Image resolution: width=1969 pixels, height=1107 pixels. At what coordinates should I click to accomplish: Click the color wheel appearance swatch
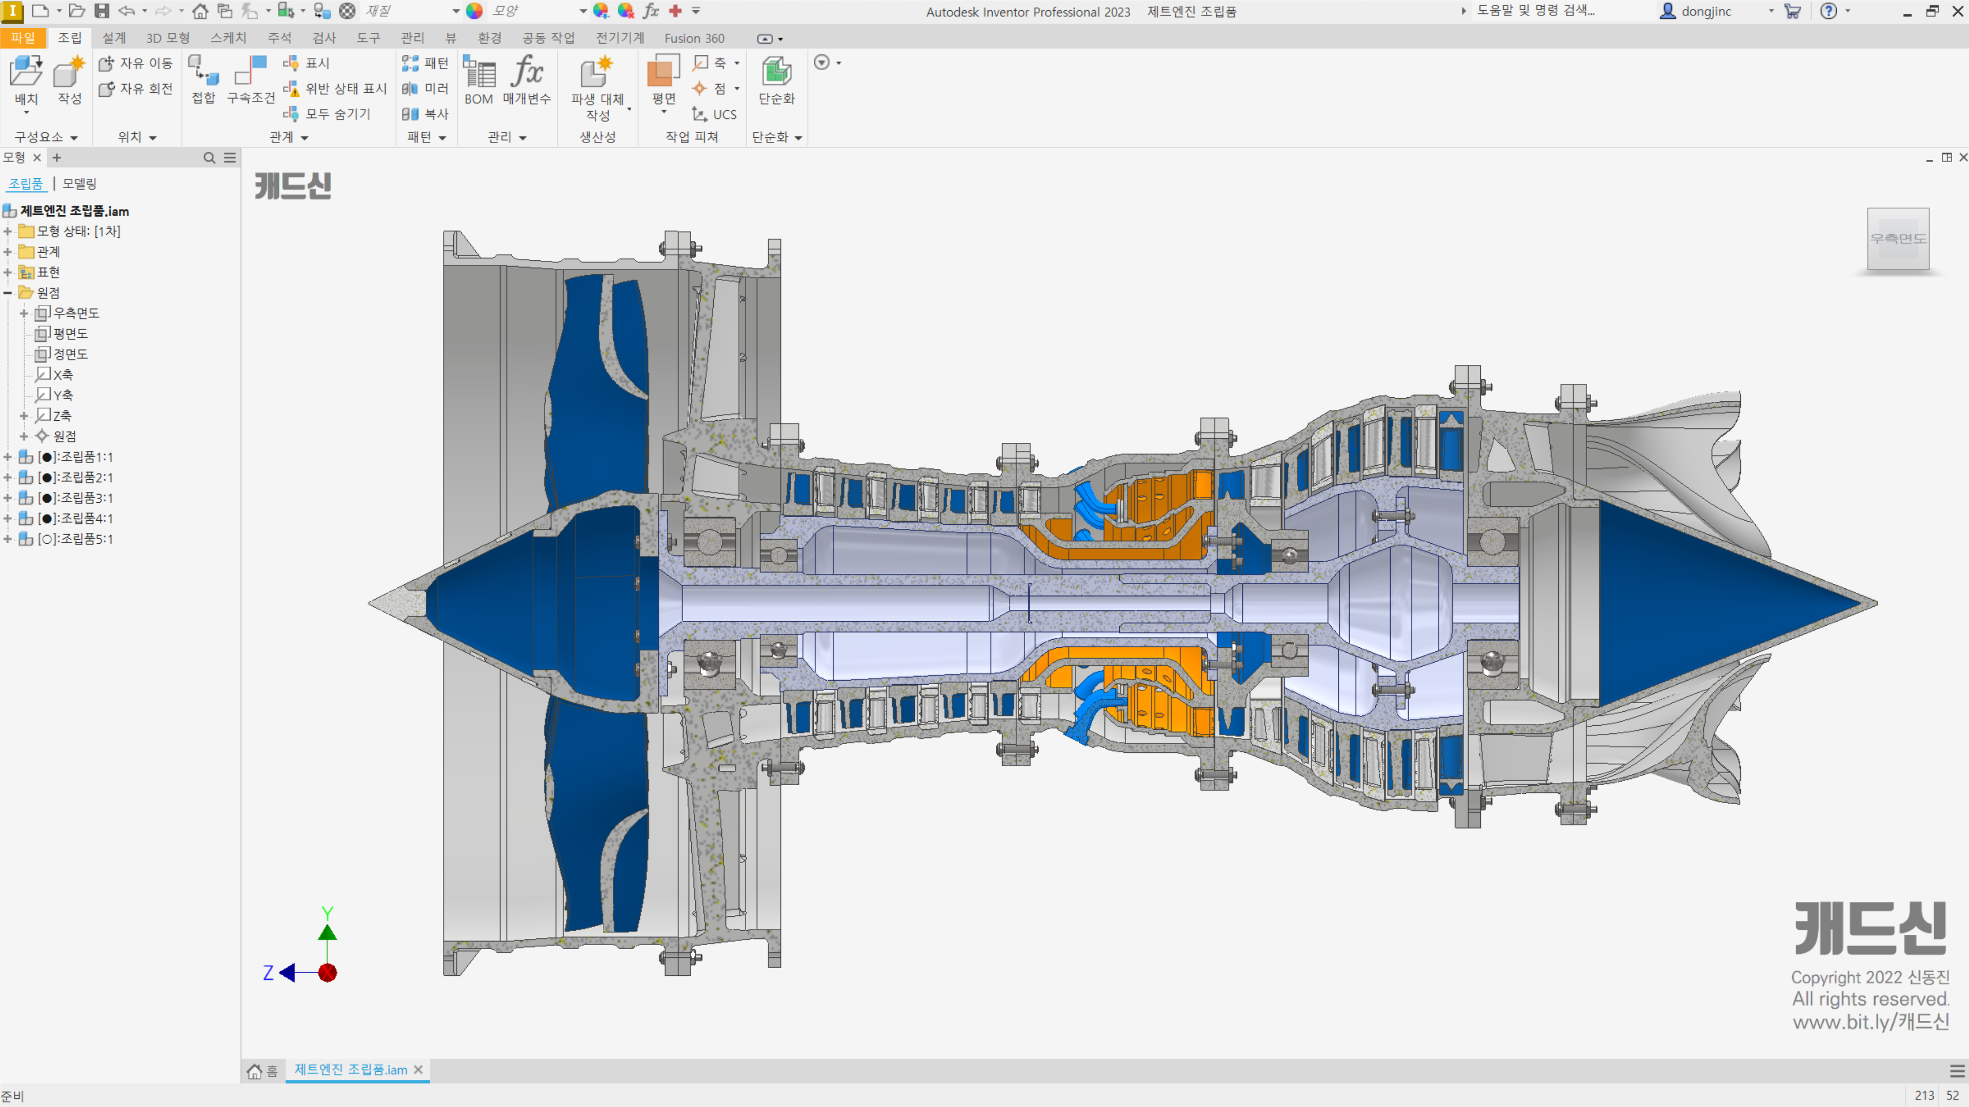click(475, 11)
